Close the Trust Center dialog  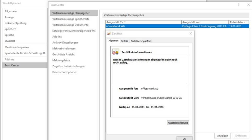tap(248, 5)
